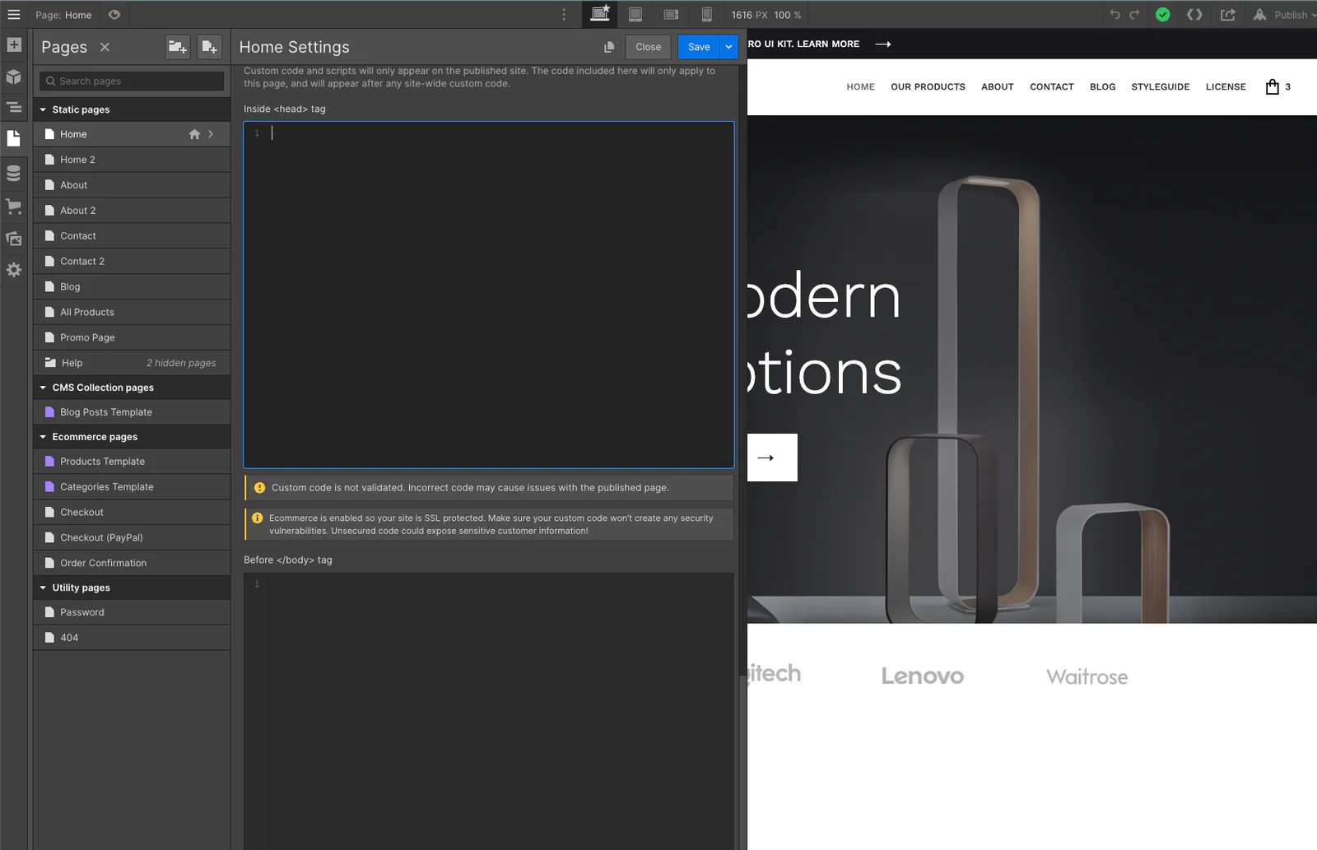Switch to tablet breakpoint view

pos(635,15)
